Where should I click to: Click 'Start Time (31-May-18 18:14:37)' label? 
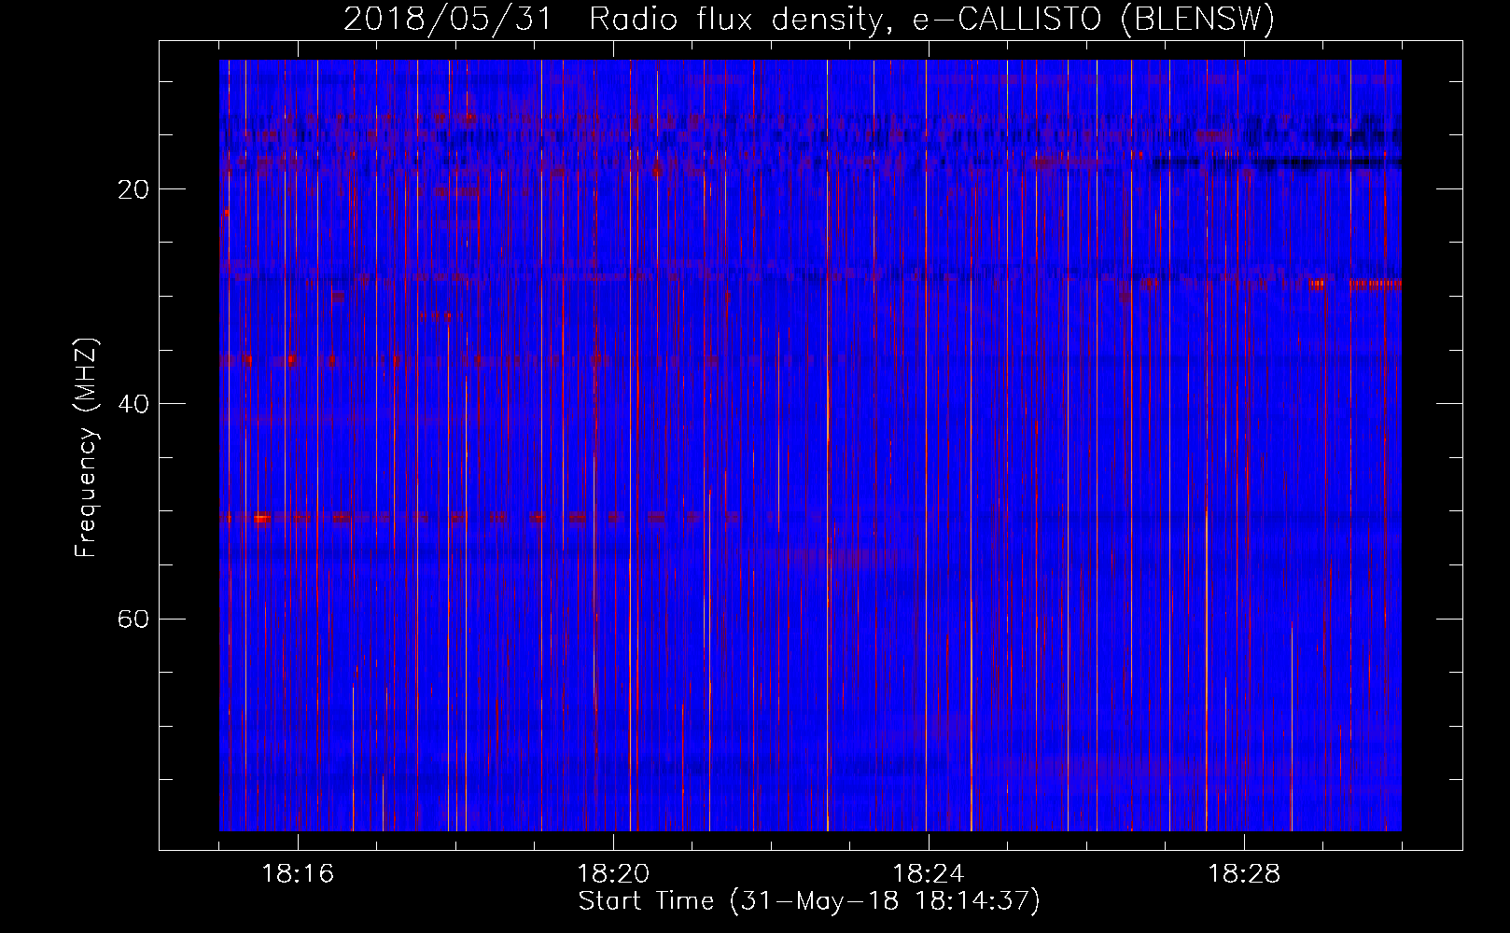tap(809, 901)
